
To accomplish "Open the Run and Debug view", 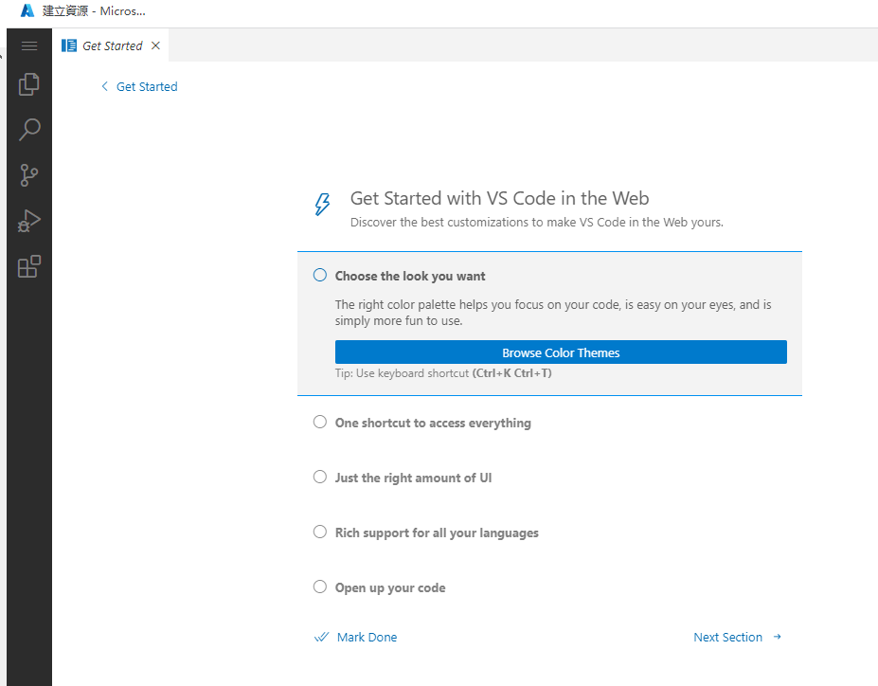I will point(29,221).
